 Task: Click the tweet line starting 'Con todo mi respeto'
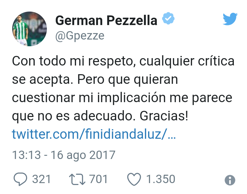123,62
